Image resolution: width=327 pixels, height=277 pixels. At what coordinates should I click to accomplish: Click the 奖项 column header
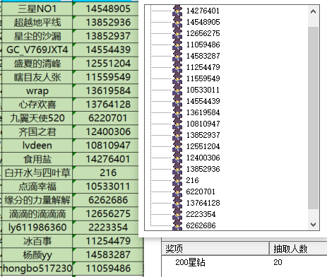coord(215,249)
